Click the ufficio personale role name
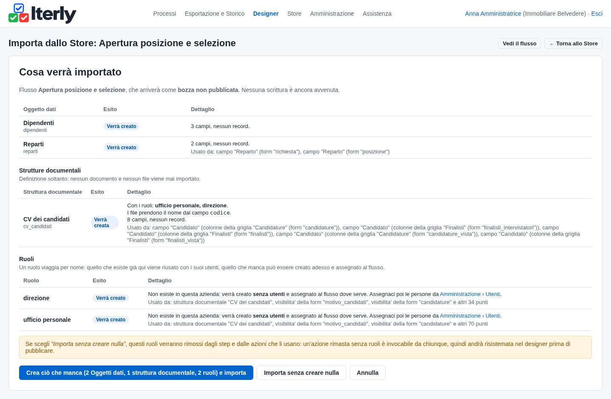Viewport: 611px width, 399px height. pyautogui.click(x=47, y=320)
